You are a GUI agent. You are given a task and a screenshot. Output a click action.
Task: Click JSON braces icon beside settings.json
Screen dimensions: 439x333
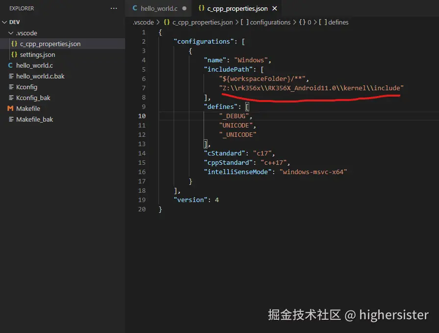(x=14, y=54)
